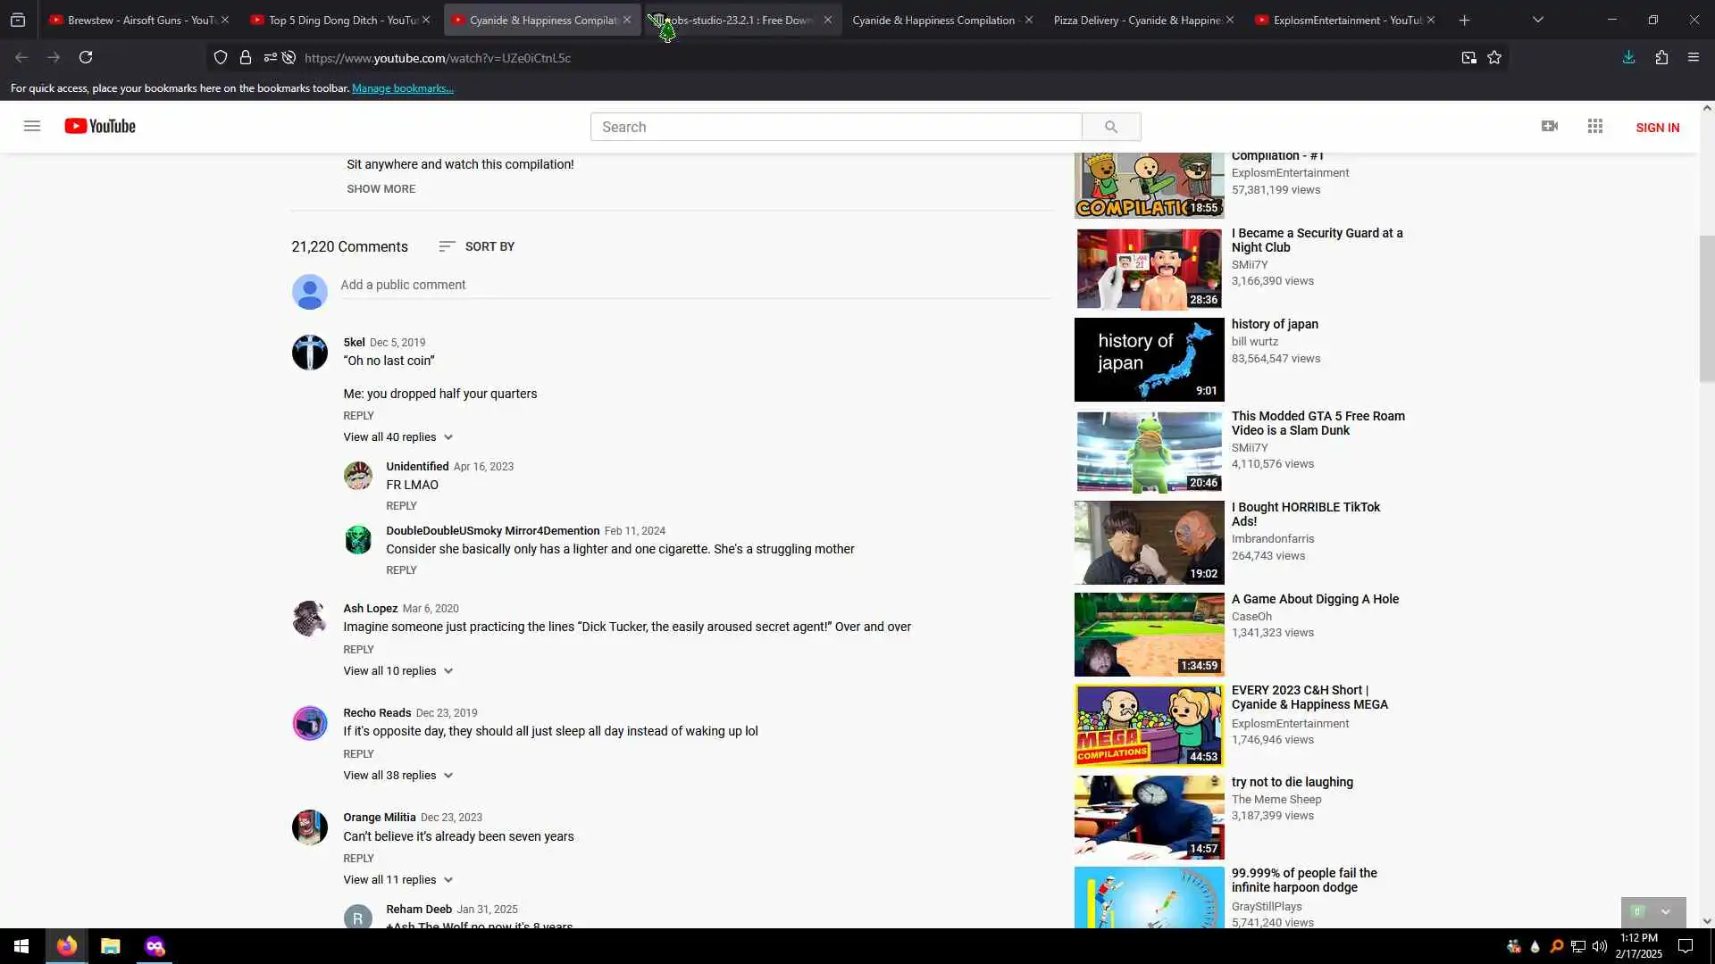Image resolution: width=1715 pixels, height=964 pixels.
Task: Collapse View all 10 replies chevron
Action: click(x=448, y=671)
